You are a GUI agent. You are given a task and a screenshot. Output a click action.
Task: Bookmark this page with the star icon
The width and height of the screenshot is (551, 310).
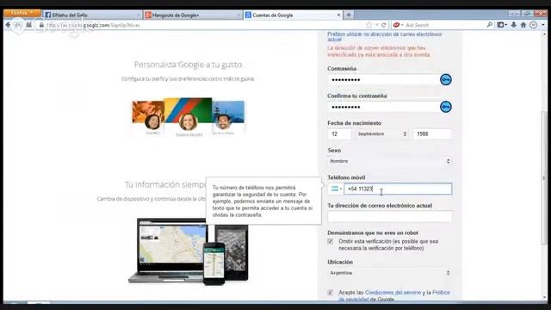[x=368, y=25]
